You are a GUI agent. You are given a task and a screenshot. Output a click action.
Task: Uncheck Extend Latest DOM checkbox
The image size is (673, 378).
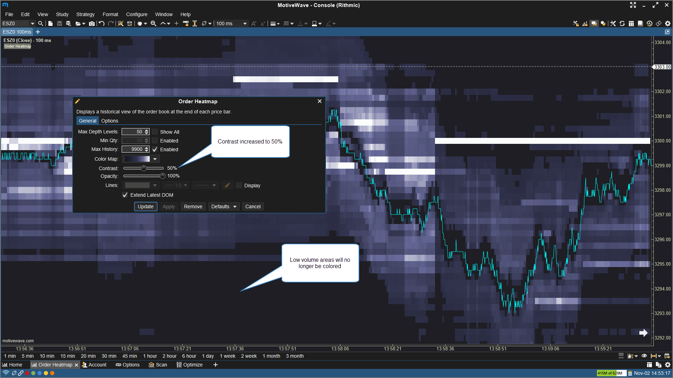coord(125,195)
